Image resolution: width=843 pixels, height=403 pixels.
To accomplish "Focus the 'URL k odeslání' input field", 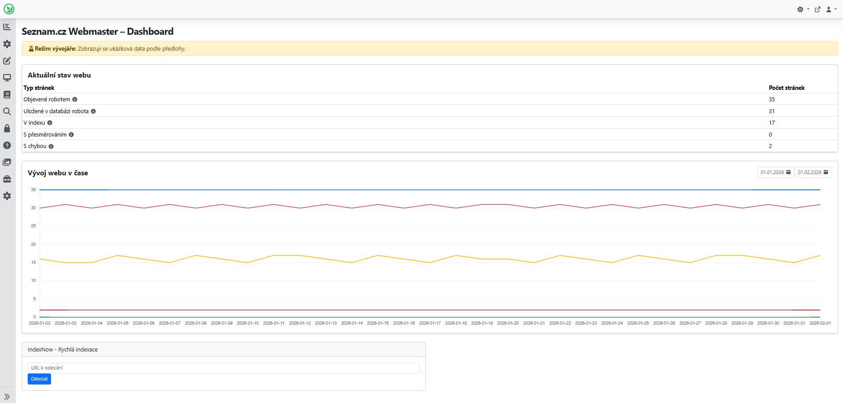I will 224,368.
